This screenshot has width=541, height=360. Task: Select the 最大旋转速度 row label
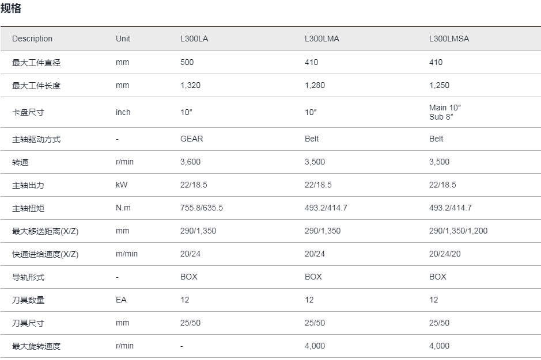click(36, 346)
